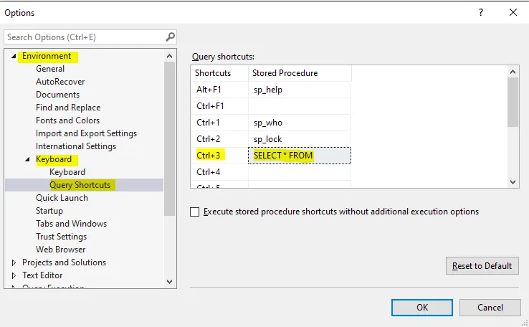Click tree scrollbar down arrow

coord(169,281)
